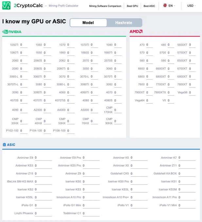Screen dimensions: 202x222
Task: Click the P104-100 quantity field
Action: tap(47, 131)
